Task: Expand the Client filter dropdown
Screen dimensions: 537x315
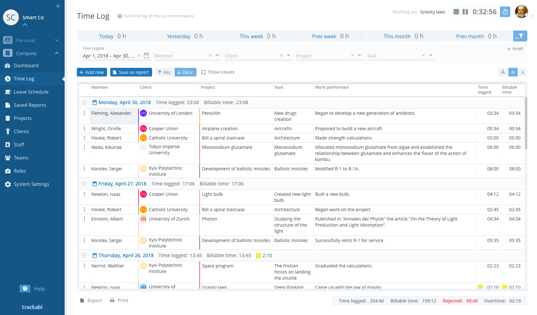Action: point(288,56)
